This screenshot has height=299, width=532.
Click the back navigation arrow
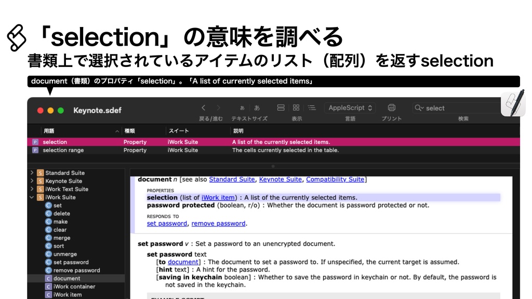click(203, 108)
